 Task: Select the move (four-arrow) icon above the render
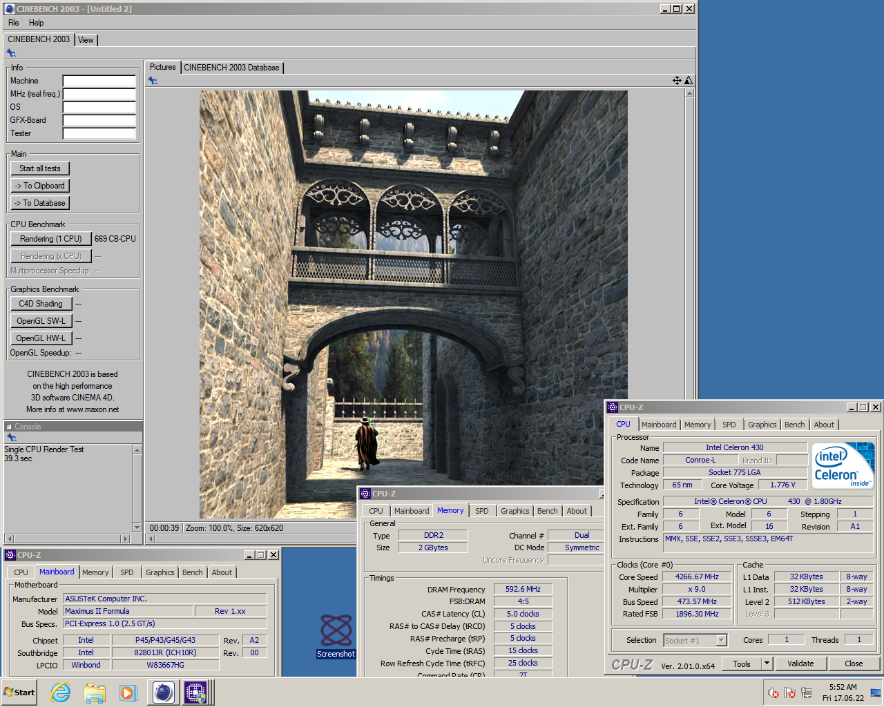coord(677,81)
